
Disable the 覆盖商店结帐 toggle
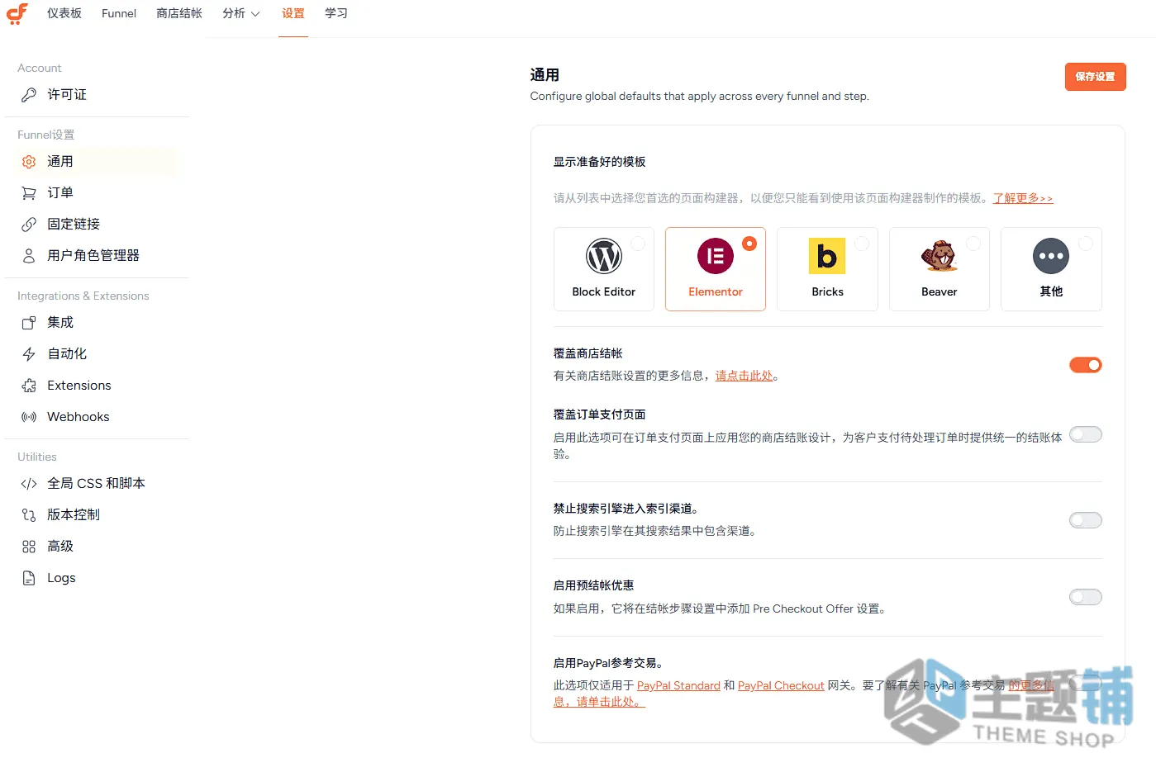pos(1086,365)
